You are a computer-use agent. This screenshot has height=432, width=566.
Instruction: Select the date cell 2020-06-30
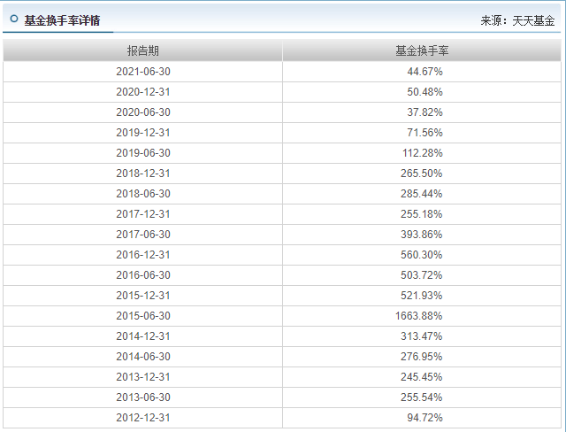[143, 112]
